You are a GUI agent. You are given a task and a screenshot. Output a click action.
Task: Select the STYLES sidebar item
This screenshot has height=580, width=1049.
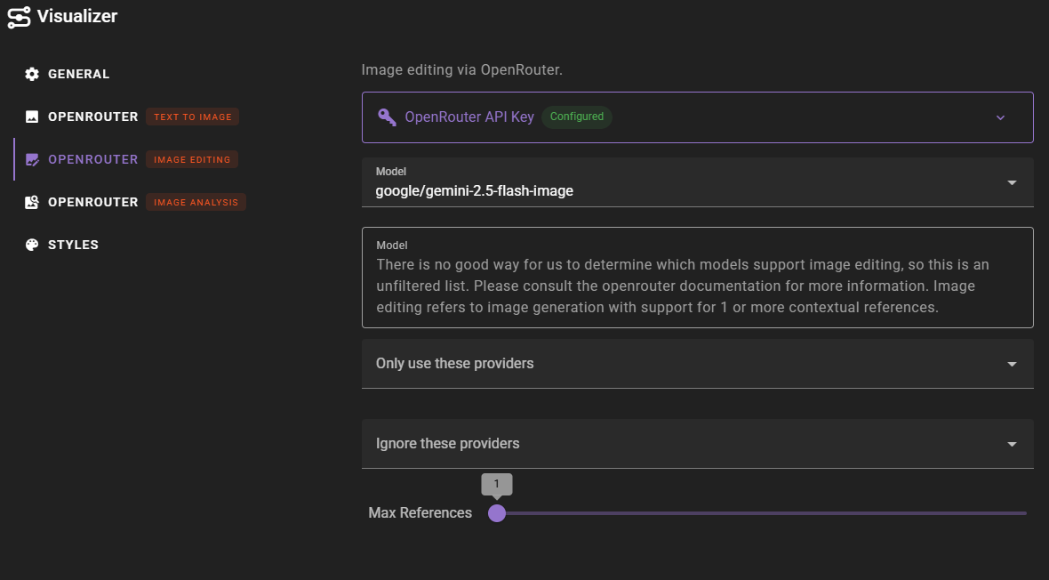click(75, 245)
